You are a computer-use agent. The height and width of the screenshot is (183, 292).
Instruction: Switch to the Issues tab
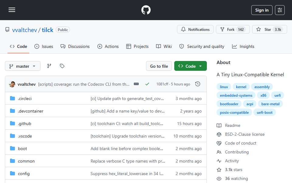point(44,46)
